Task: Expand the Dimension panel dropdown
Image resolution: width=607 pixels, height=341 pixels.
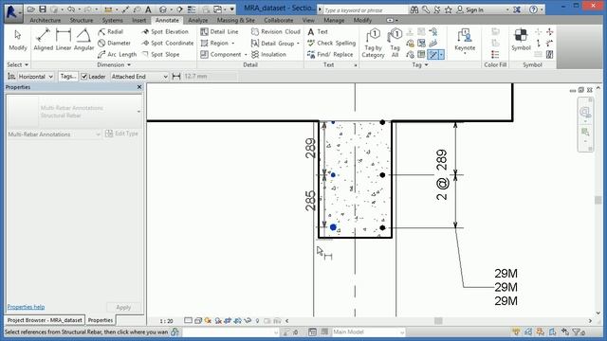Action: point(114,64)
